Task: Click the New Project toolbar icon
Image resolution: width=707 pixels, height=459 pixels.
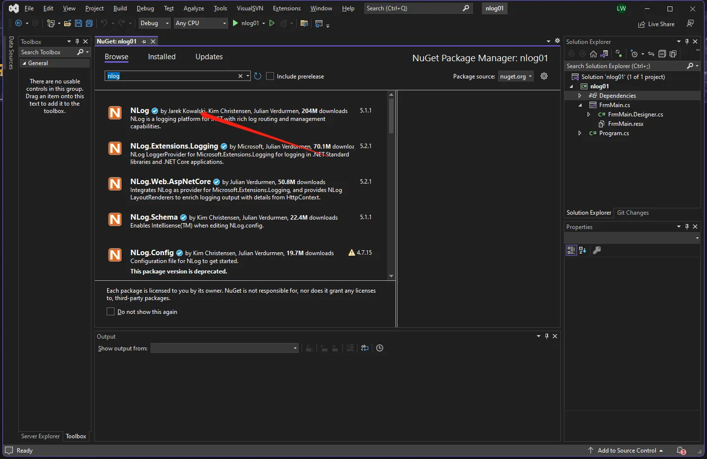Action: click(x=50, y=23)
